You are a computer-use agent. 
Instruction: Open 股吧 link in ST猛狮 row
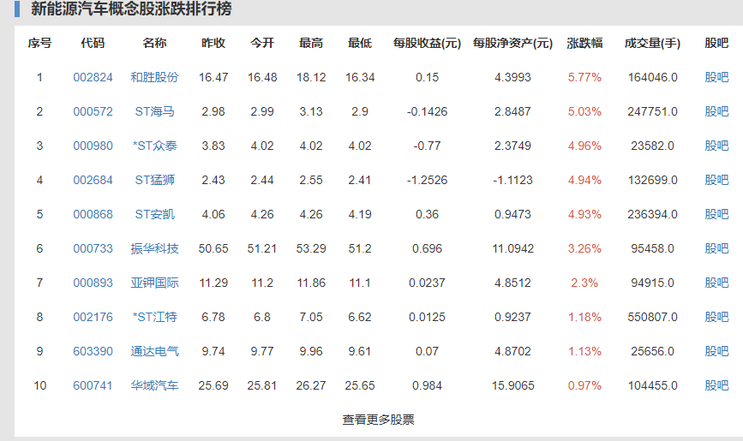(716, 180)
